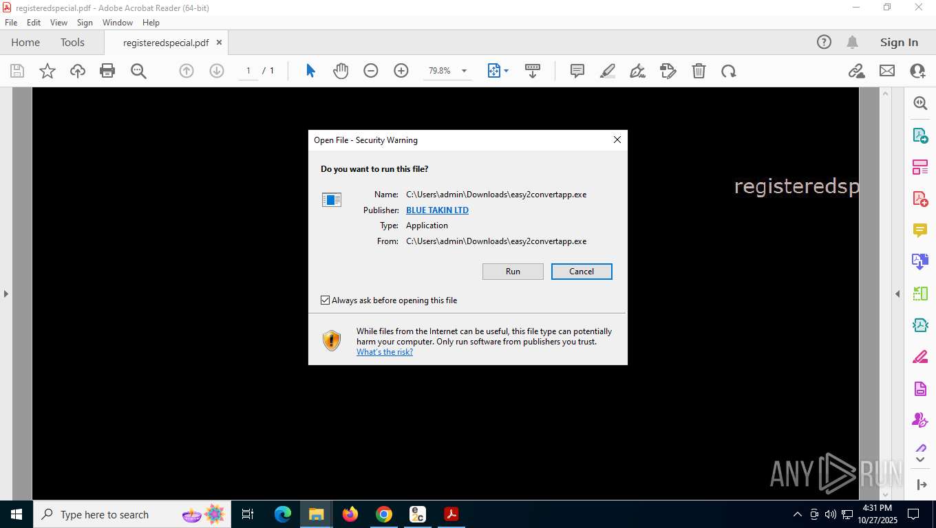Uncheck Always ask before opening this file
Screen dimensions: 936x528
pyautogui.click(x=326, y=300)
